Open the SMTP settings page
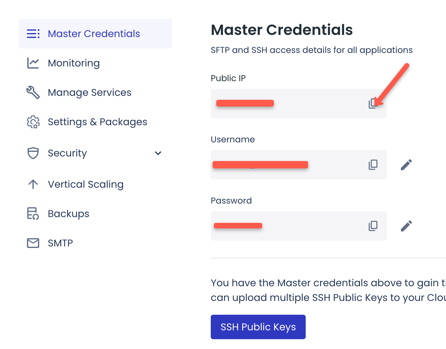This screenshot has height=349, width=446. pos(60,243)
